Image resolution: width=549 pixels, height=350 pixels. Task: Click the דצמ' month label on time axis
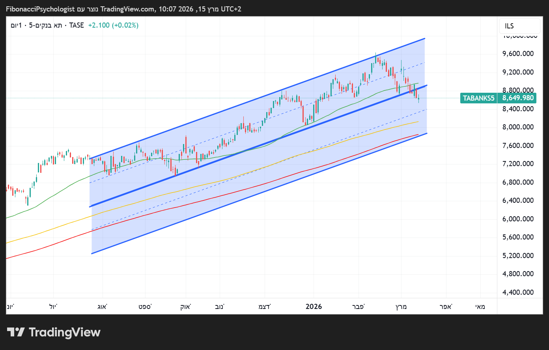265,307
